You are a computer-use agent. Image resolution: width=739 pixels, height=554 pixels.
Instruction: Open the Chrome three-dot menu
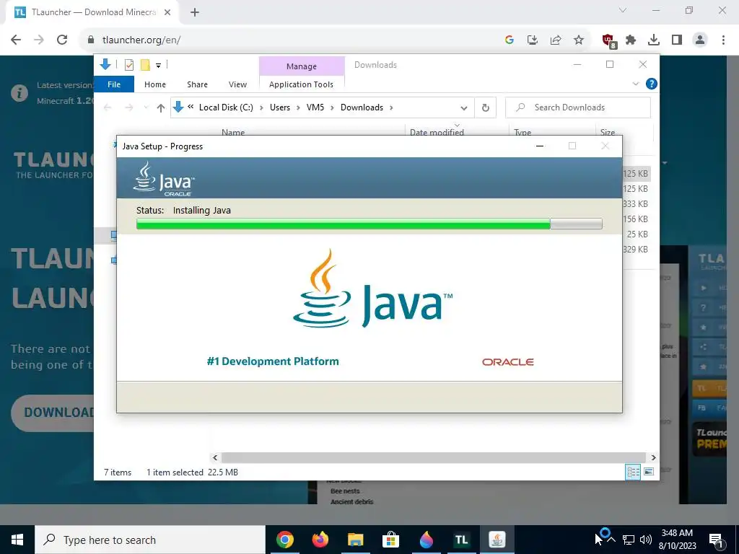[x=723, y=40]
